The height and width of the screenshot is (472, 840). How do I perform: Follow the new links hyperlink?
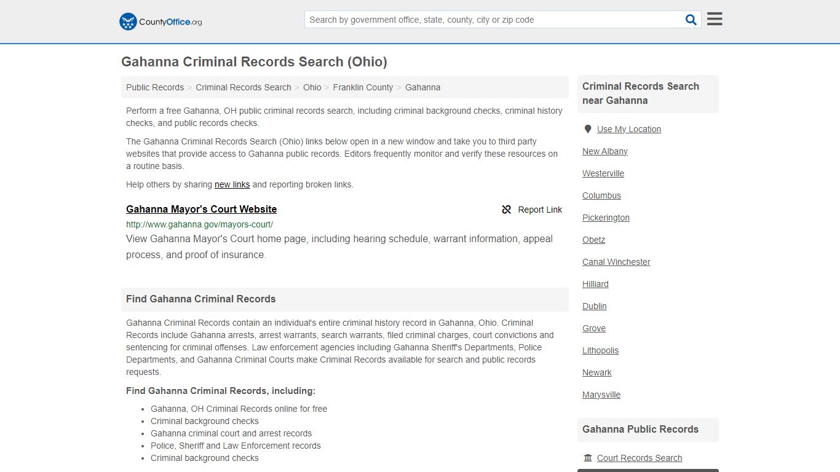(x=232, y=184)
